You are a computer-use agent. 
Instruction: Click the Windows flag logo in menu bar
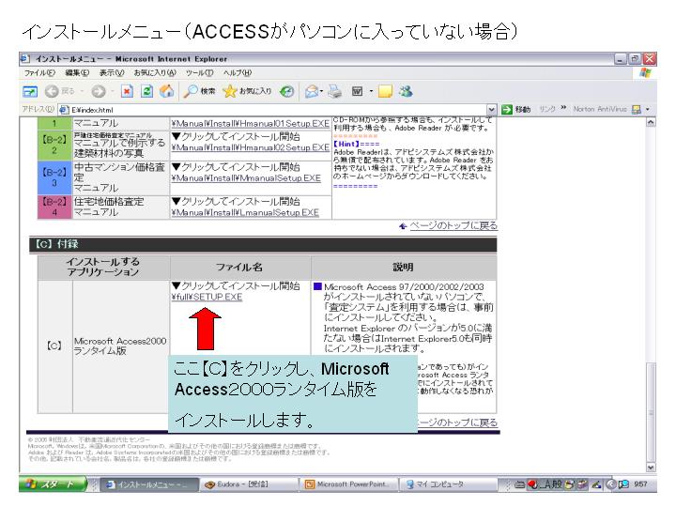(x=645, y=73)
